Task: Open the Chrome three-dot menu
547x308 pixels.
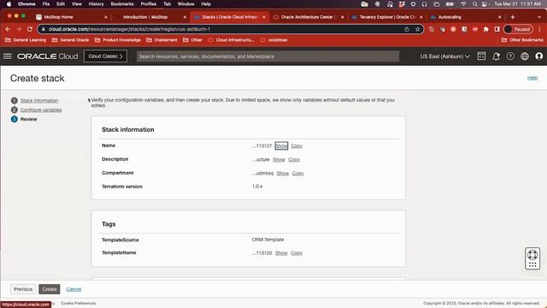Action: (539, 29)
